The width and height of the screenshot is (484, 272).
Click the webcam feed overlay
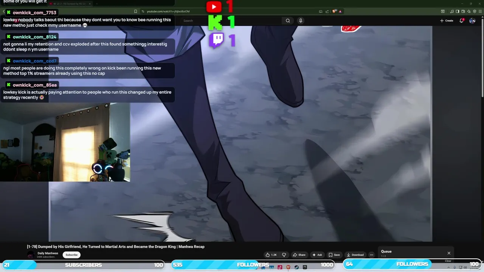[65, 142]
